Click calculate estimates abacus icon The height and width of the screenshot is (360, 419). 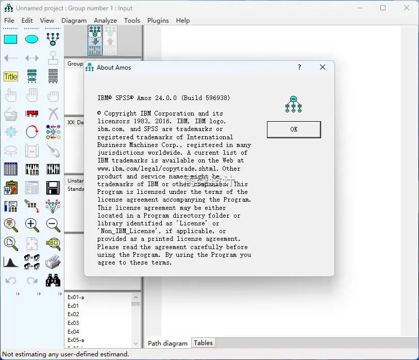click(x=53, y=169)
